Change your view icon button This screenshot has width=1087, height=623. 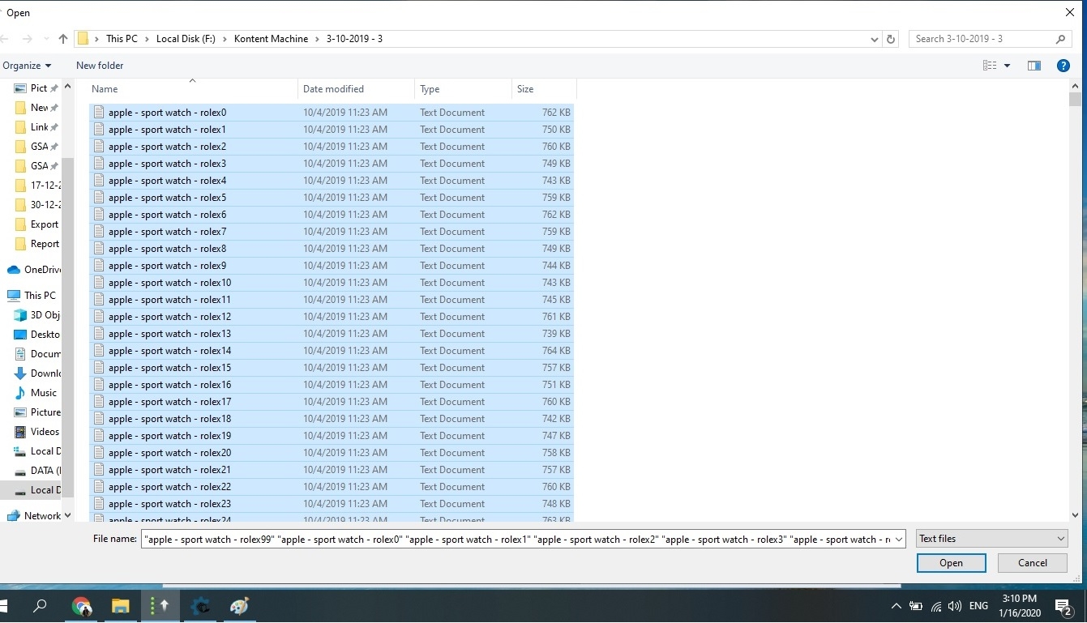point(990,66)
